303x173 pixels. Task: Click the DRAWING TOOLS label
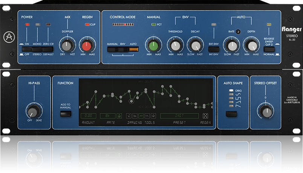(x=141, y=122)
